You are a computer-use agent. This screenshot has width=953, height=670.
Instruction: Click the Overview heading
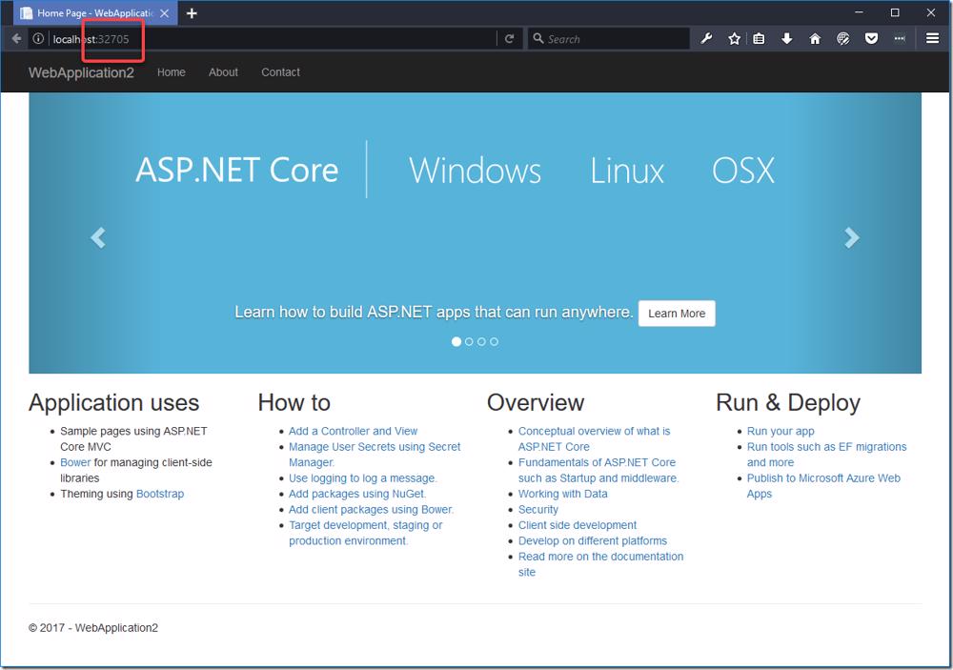click(x=536, y=402)
